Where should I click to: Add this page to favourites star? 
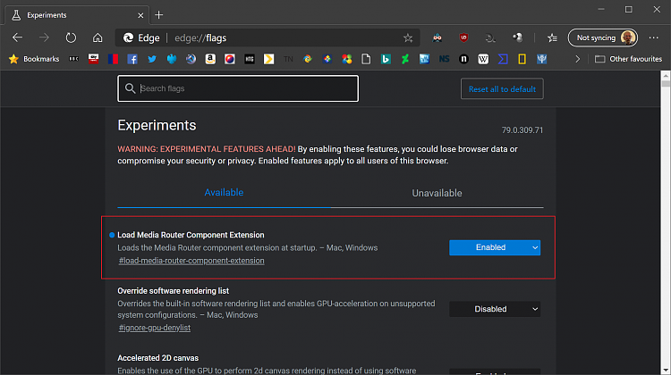408,38
